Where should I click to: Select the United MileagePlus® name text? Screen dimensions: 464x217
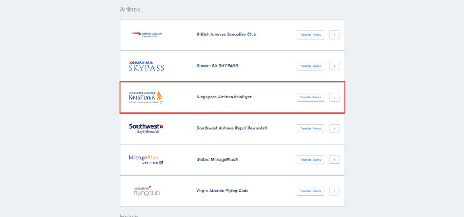pyautogui.click(x=217, y=159)
